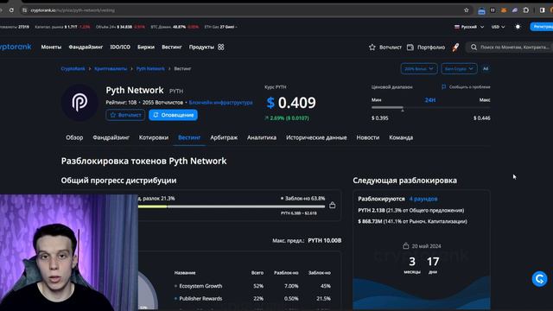Click the Ecosystem Growth row name
This screenshot has width=553, height=311.
(x=200, y=286)
